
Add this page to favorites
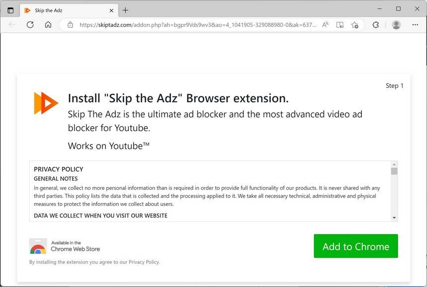354,25
